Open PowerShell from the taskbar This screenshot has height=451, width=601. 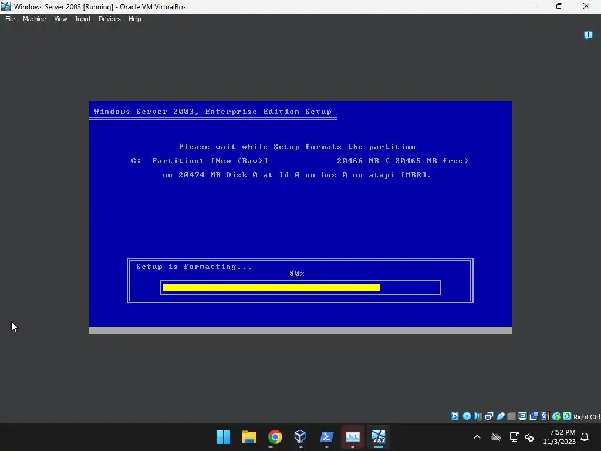click(326, 437)
